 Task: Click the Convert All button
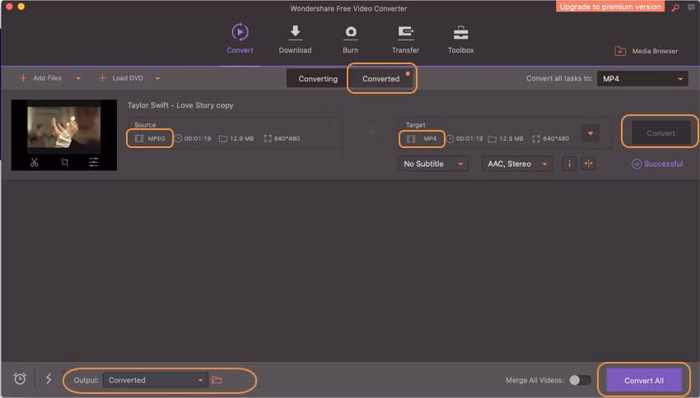644,381
